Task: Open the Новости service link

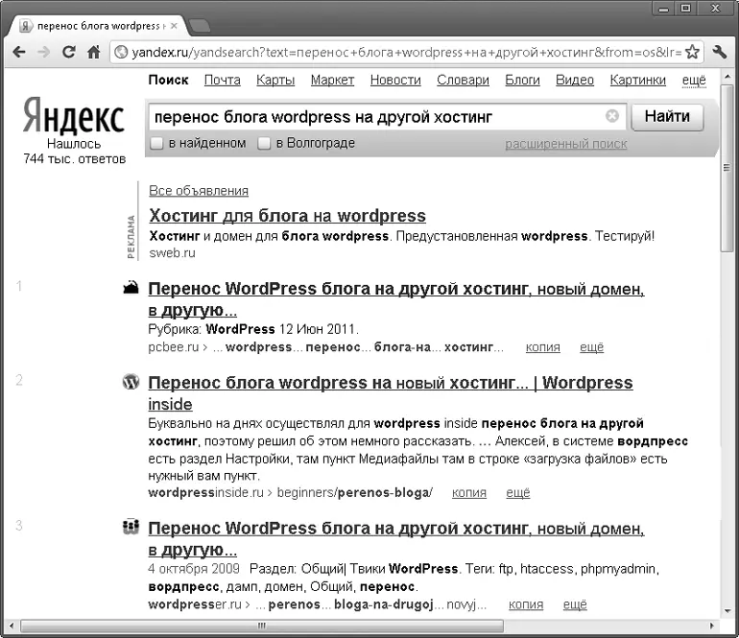Action: 395,80
